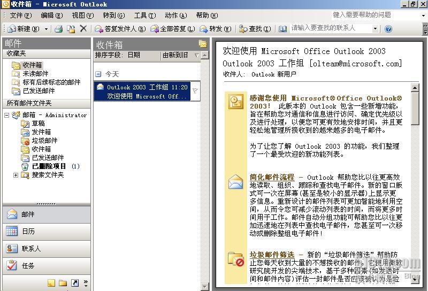The width and height of the screenshot is (428, 291).
Task: Click 答复发件人 reply button
Action: click(120, 29)
